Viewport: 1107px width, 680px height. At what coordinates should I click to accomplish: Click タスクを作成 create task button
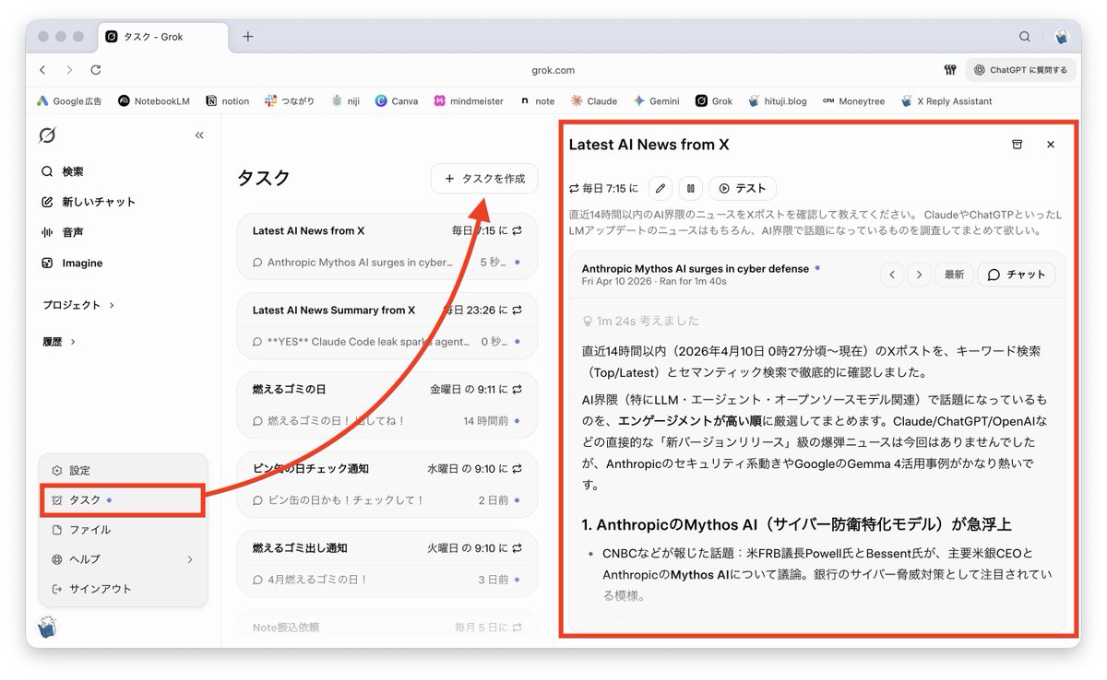484,179
